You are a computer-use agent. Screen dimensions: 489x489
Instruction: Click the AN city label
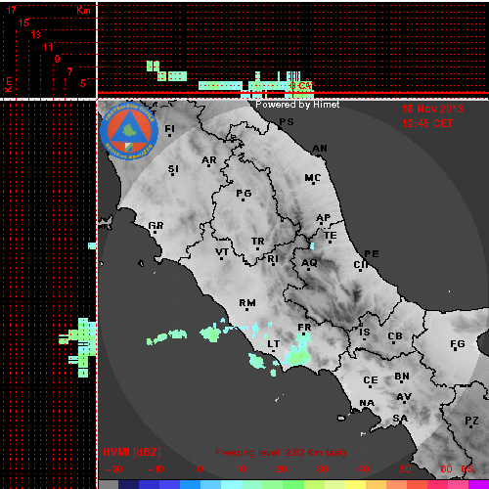(320, 149)
